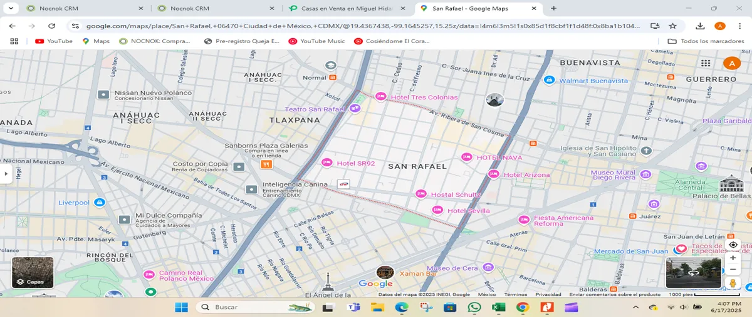Viewport: 752px width, 317px height.
Task: Open Todos los marcadores folder
Action: coord(706,41)
